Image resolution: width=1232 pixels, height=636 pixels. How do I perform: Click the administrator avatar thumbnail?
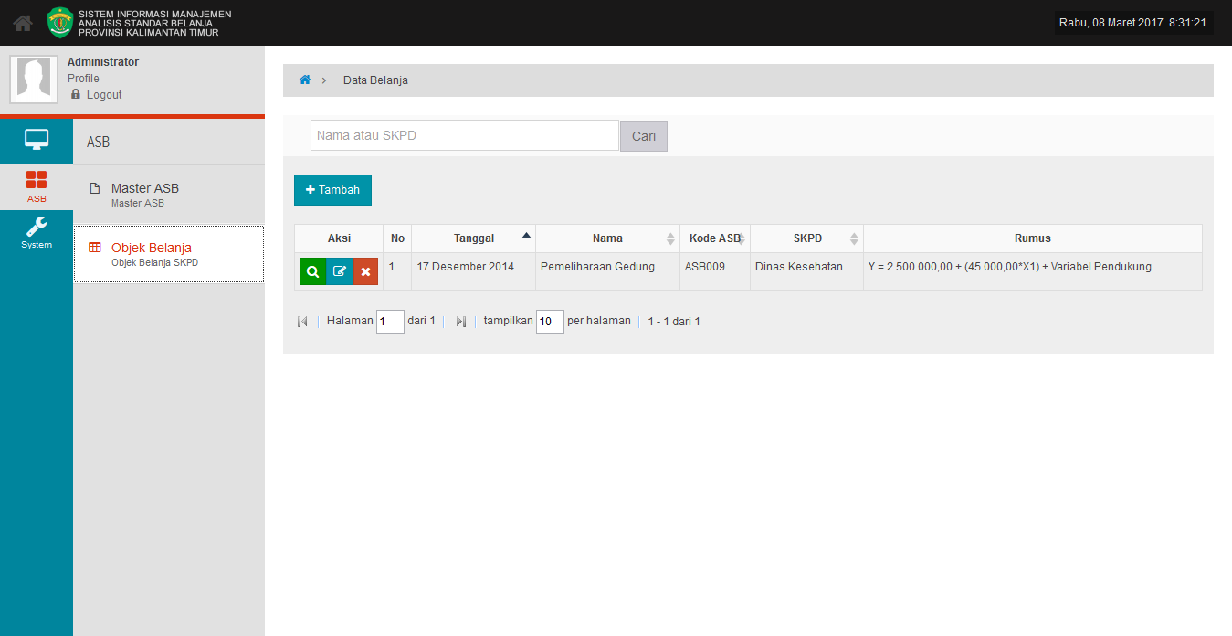(36, 79)
